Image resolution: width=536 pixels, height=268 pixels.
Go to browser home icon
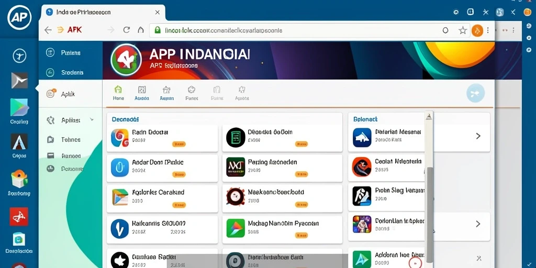pos(140,30)
